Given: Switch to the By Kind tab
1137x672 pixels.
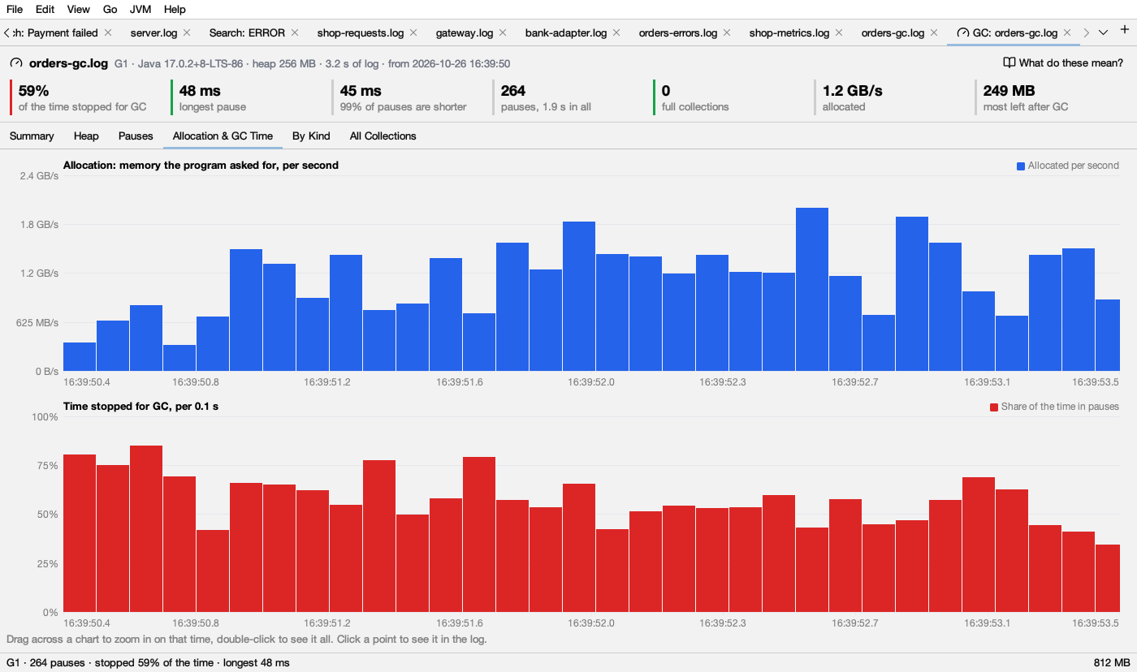Looking at the screenshot, I should [x=311, y=136].
